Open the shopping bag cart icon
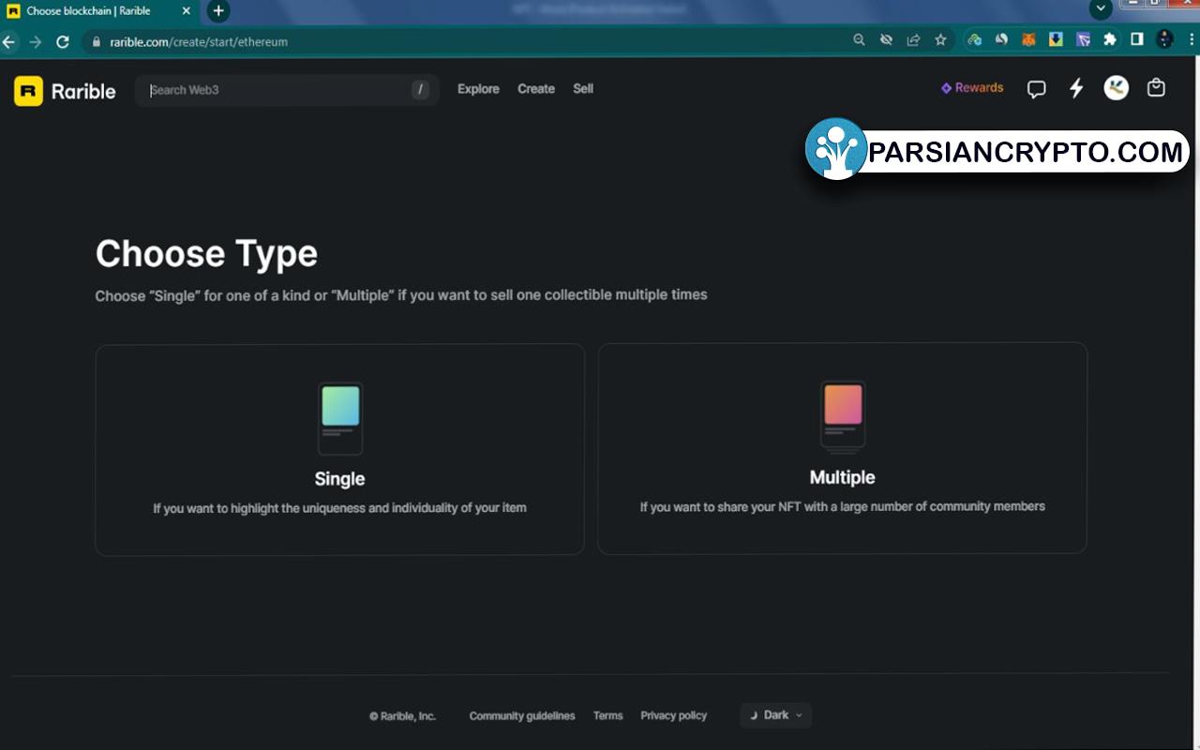This screenshot has width=1200, height=750. [1156, 88]
